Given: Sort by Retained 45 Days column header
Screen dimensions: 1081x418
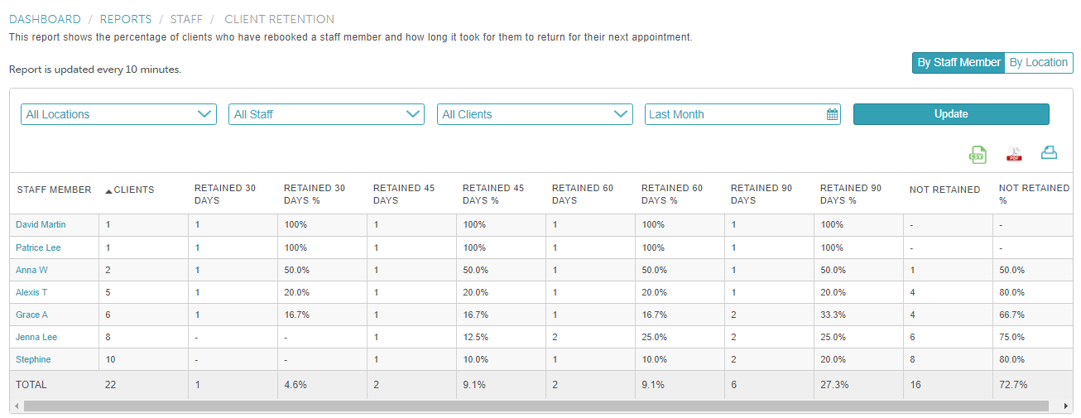Looking at the screenshot, I should coord(404,194).
